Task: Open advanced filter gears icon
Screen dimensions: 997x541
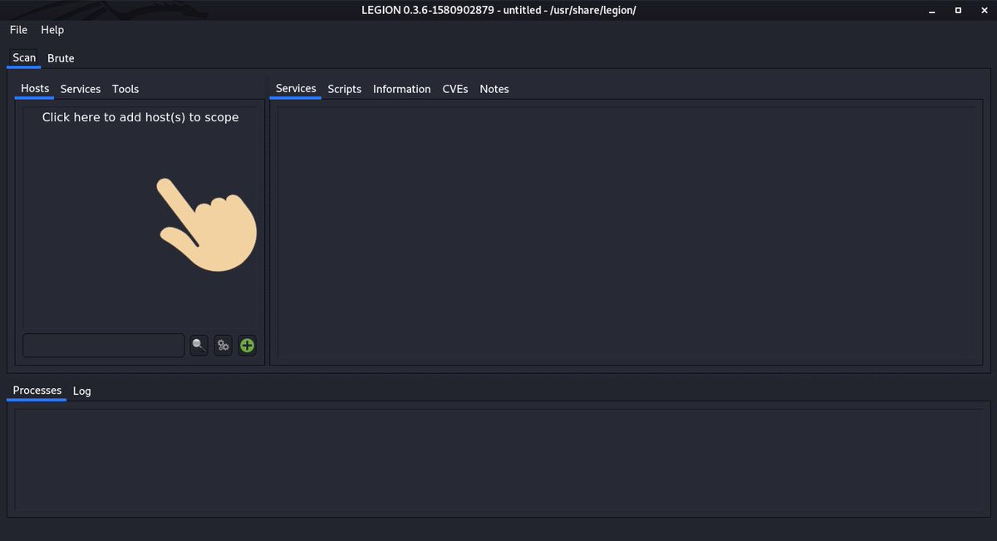Action: tap(223, 346)
